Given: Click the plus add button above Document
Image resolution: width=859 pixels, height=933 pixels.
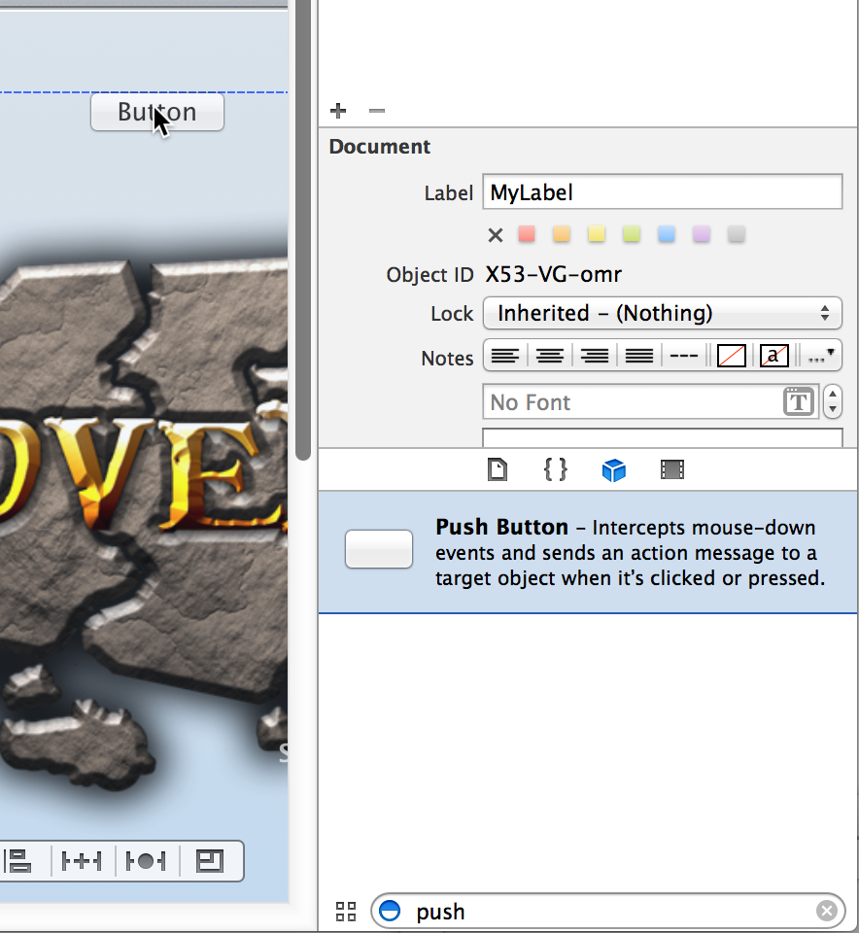Looking at the screenshot, I should [338, 111].
